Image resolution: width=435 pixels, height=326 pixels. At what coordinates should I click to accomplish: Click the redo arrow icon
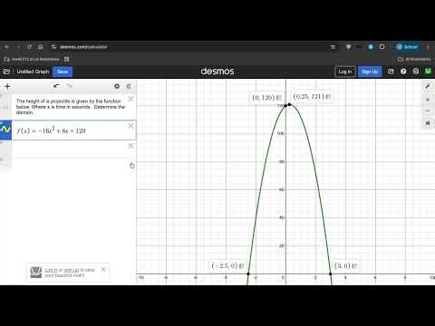(x=69, y=86)
